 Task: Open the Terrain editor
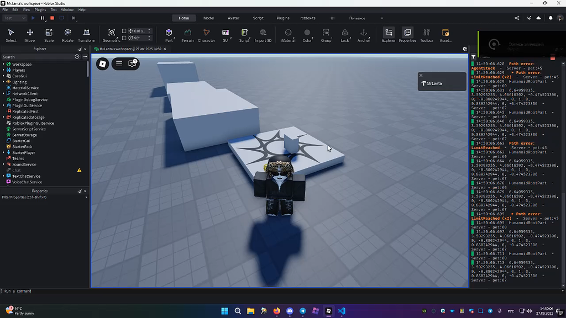click(187, 34)
